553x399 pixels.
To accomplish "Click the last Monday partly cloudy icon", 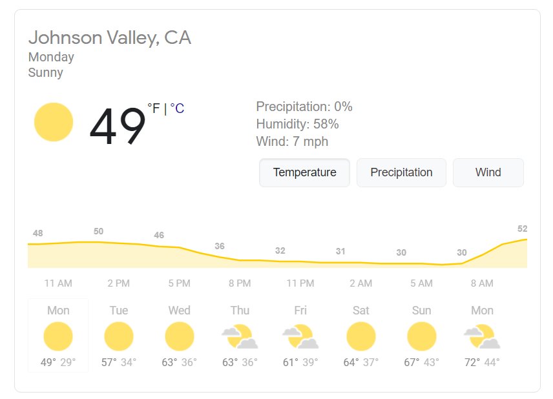I will (x=482, y=336).
